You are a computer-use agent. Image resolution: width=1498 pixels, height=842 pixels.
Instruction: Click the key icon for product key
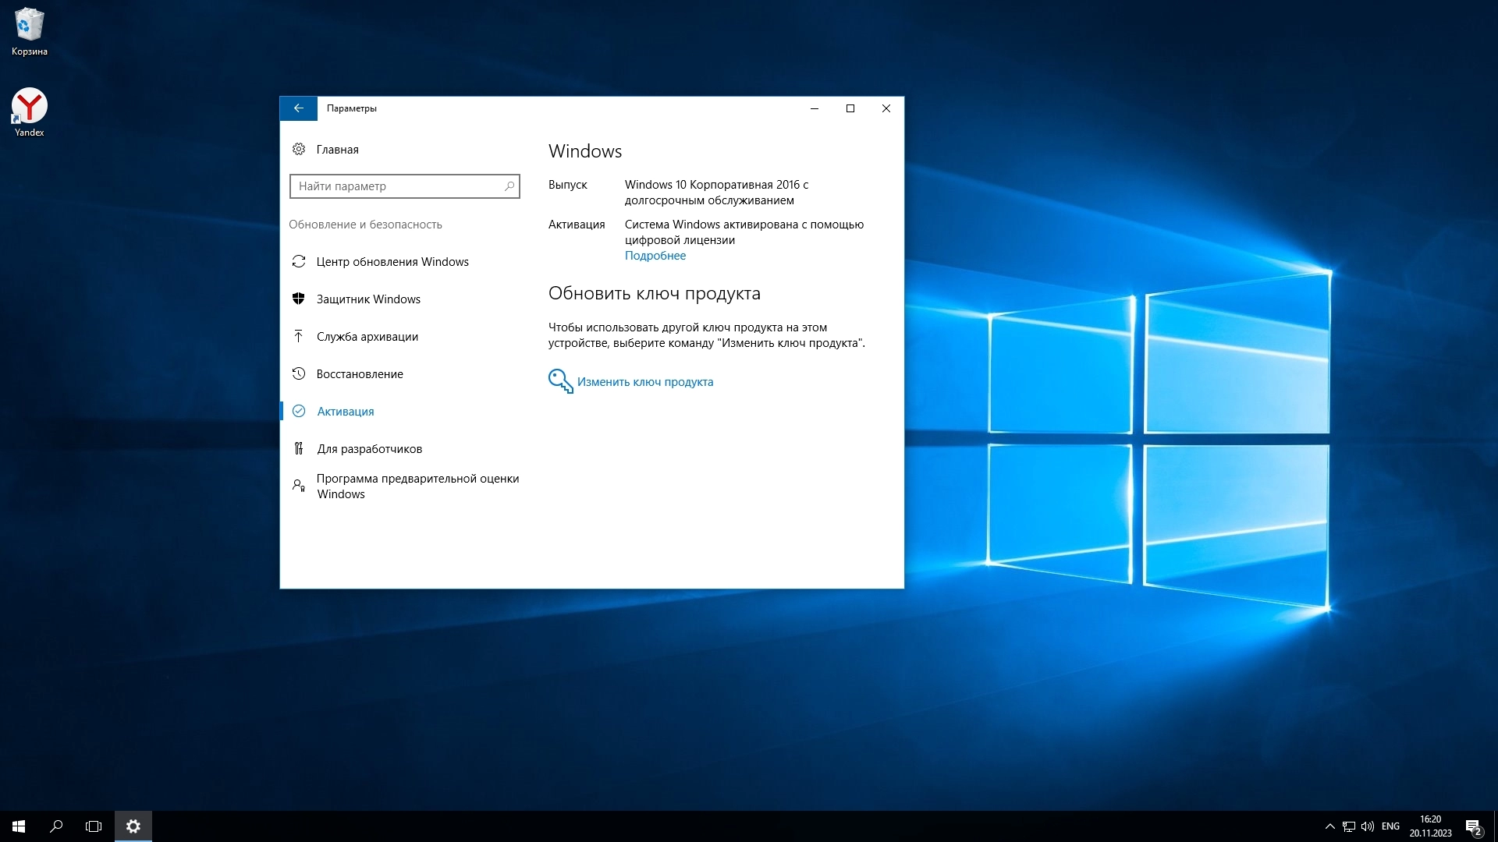point(560,381)
